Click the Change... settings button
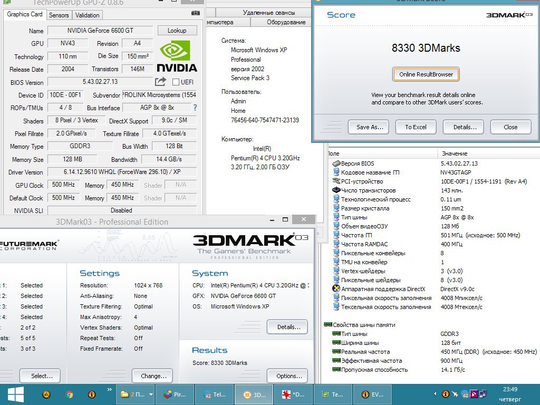Image resolution: width=540 pixels, height=405 pixels. pos(152,376)
